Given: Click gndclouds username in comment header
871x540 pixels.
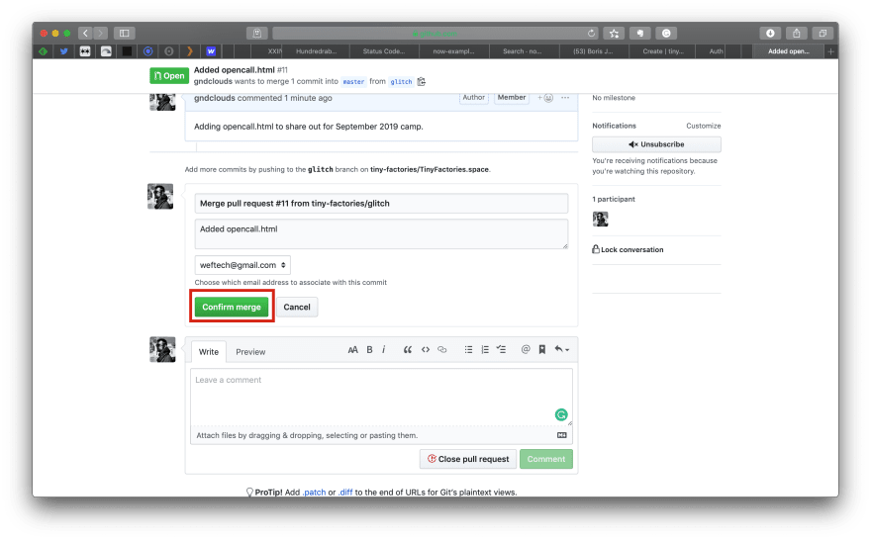Looking at the screenshot, I should click(x=215, y=98).
